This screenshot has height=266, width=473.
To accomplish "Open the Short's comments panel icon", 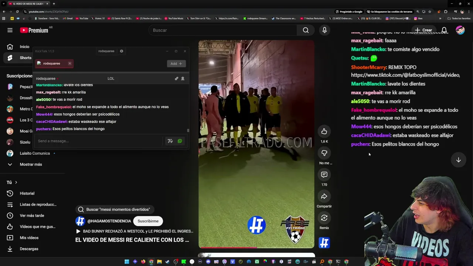I will point(324,174).
